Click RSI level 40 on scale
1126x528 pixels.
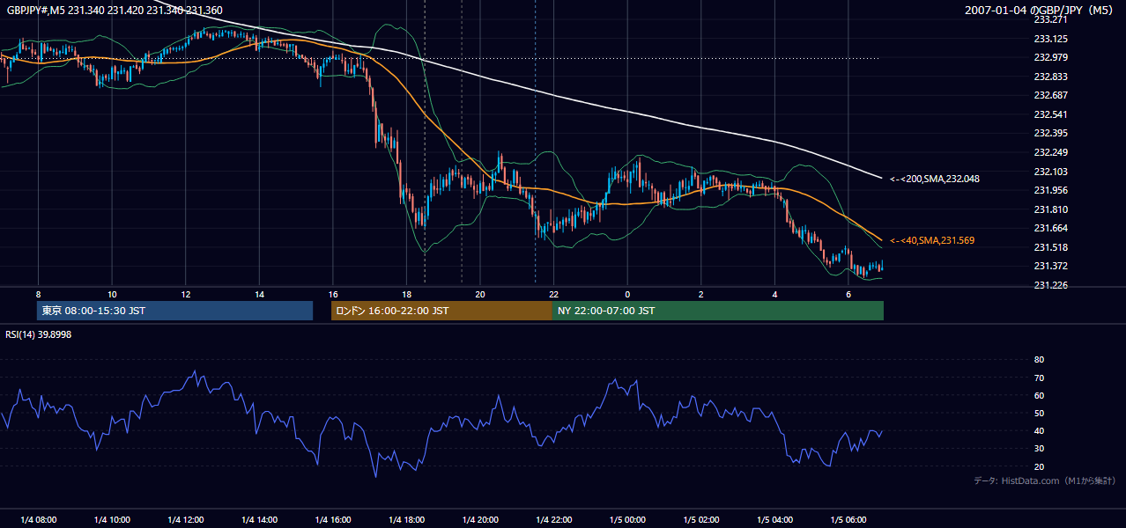click(x=1039, y=430)
